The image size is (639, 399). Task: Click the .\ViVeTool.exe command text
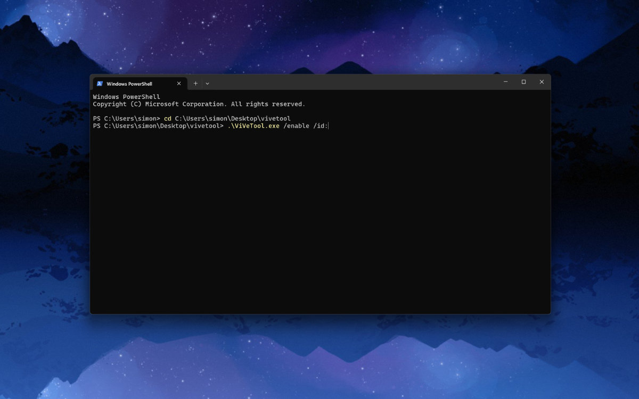(x=253, y=126)
